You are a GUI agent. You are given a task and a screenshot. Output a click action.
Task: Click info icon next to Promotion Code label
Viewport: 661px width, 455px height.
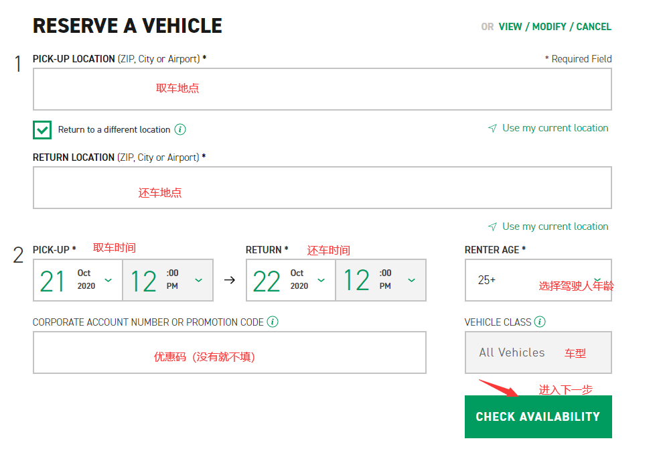pyautogui.click(x=273, y=322)
